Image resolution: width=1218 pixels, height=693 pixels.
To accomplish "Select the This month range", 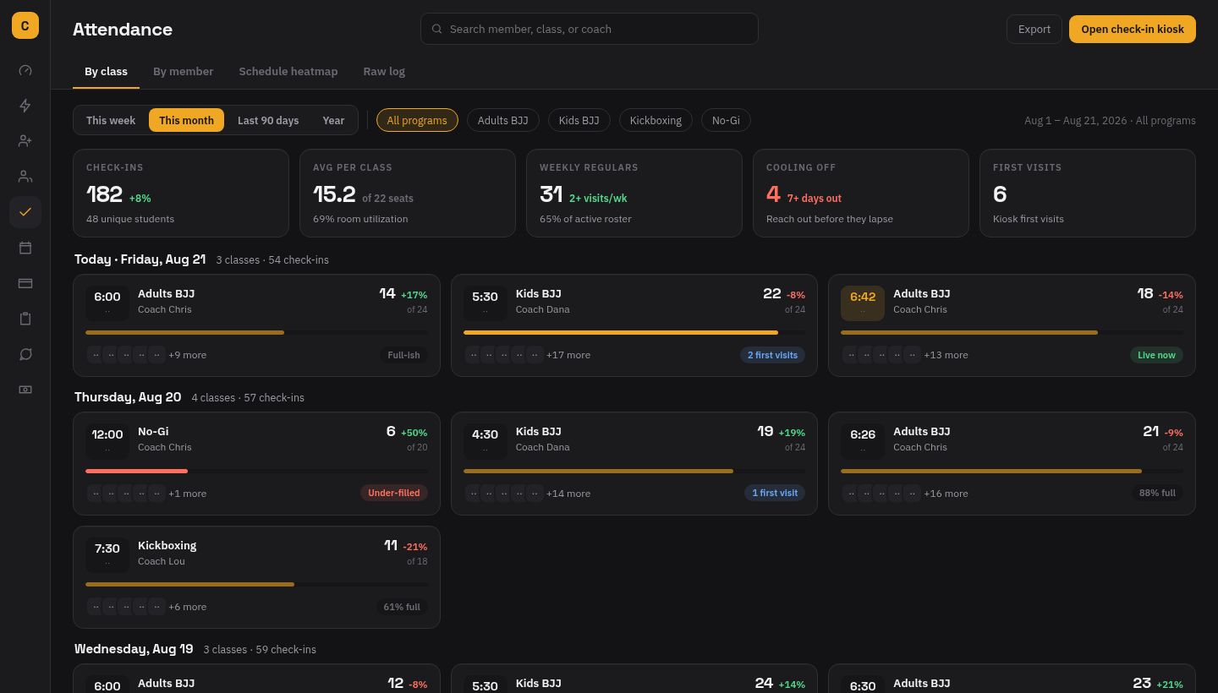I will 186,120.
